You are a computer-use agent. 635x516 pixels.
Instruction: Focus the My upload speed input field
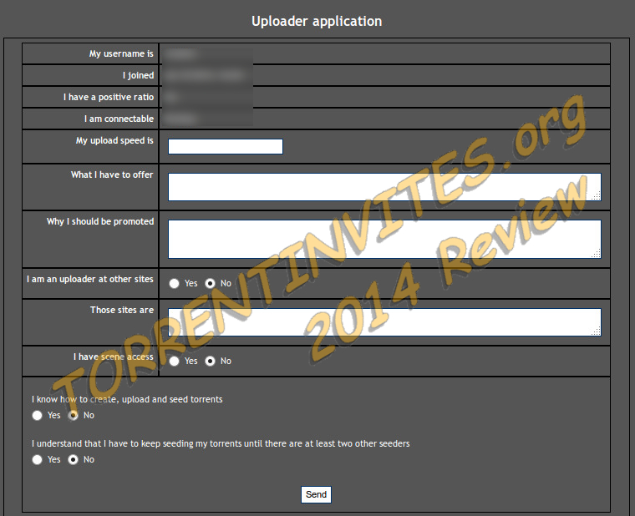point(226,146)
